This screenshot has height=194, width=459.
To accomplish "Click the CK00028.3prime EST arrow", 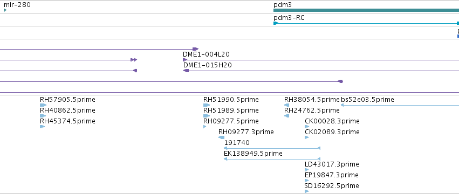I will point(307,127).
